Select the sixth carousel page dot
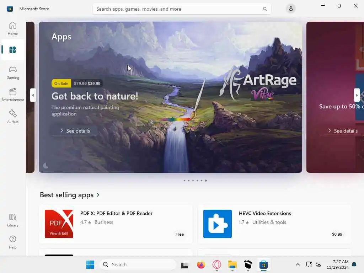This screenshot has height=273, width=364. coord(206,181)
